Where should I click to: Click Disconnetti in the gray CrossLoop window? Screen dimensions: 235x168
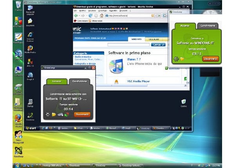tap(82, 114)
